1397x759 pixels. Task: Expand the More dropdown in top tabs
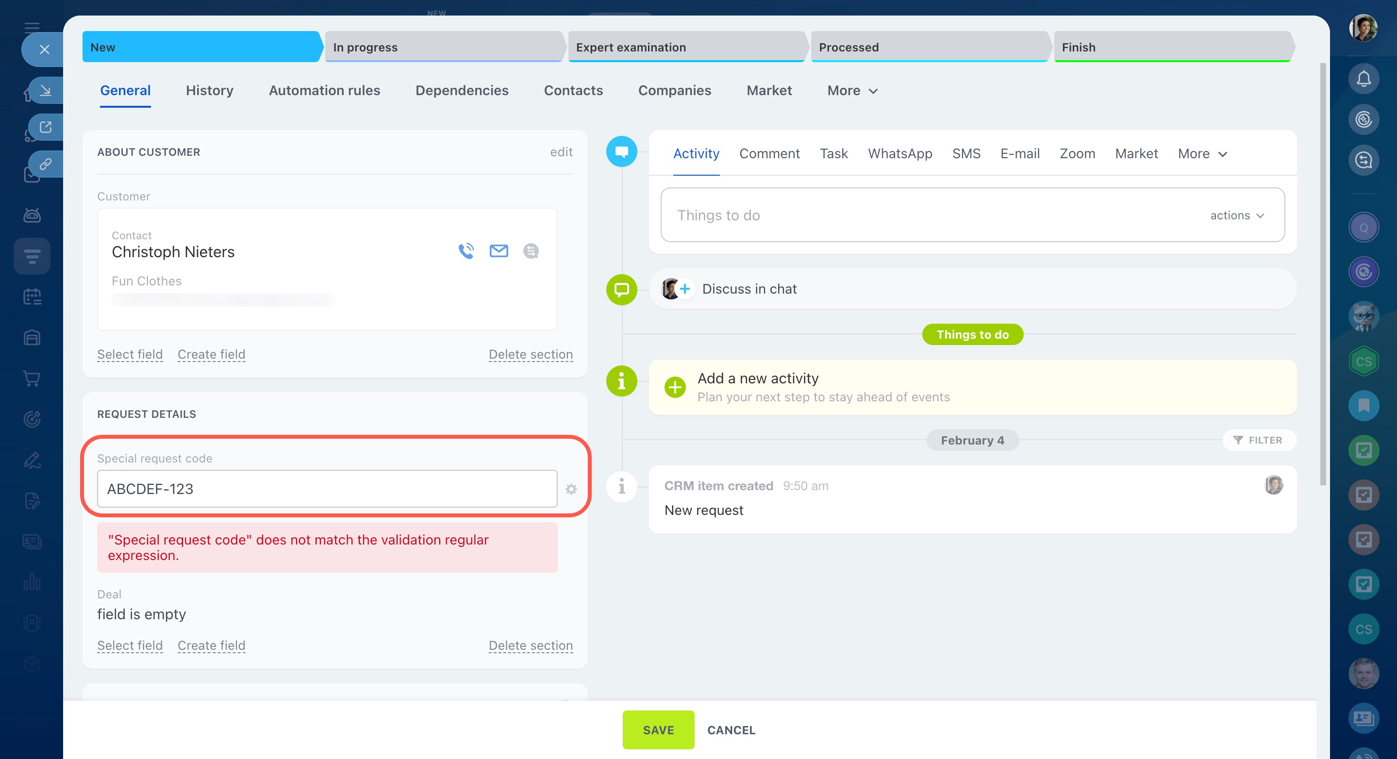851,91
